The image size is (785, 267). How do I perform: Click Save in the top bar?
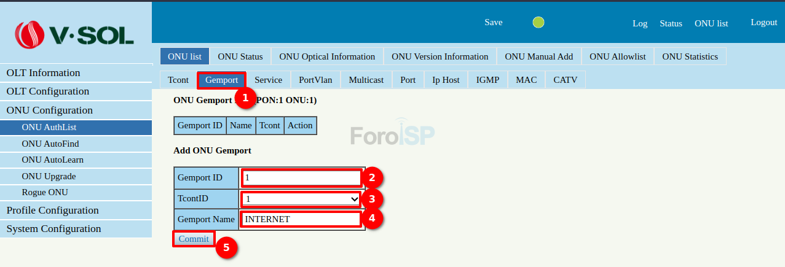(x=493, y=22)
